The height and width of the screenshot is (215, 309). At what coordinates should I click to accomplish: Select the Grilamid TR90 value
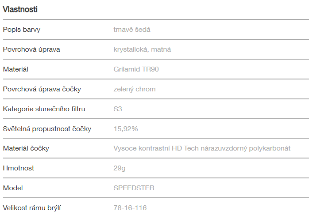click(x=136, y=69)
